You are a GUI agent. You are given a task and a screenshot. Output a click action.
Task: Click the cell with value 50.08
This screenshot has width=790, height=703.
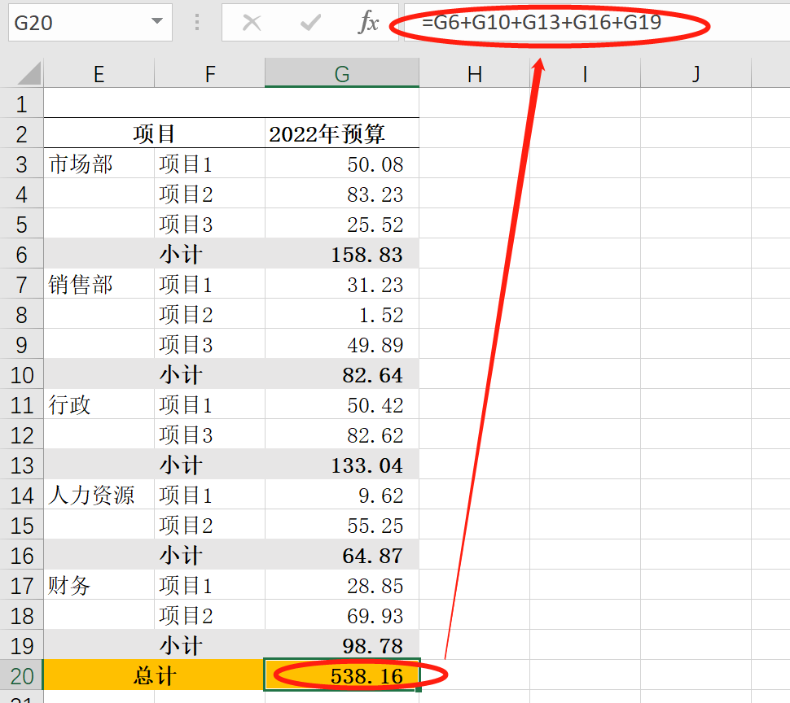click(x=342, y=164)
